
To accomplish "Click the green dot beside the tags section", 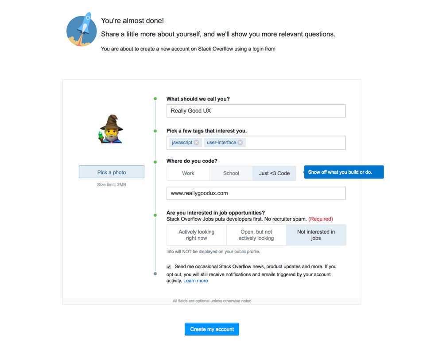I will tap(155, 130).
